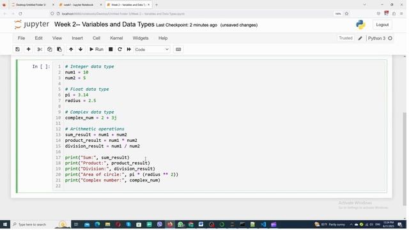The width and height of the screenshot is (409, 230).
Task: Save and checkpoint the notebook
Action: click(x=17, y=49)
